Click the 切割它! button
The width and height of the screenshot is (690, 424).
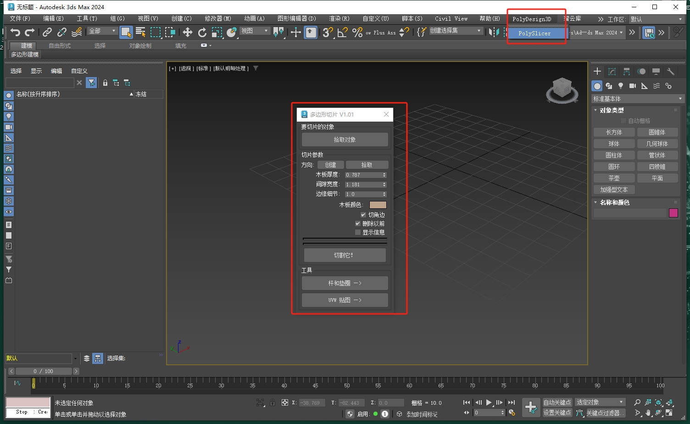345,255
